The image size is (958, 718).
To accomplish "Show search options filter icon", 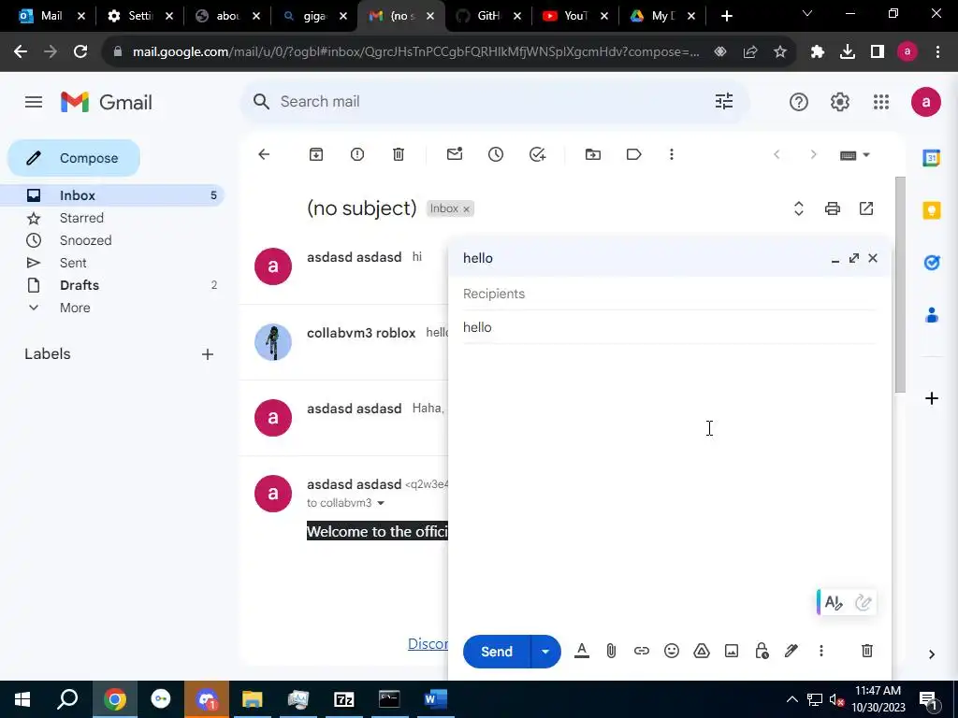I will pyautogui.click(x=724, y=101).
